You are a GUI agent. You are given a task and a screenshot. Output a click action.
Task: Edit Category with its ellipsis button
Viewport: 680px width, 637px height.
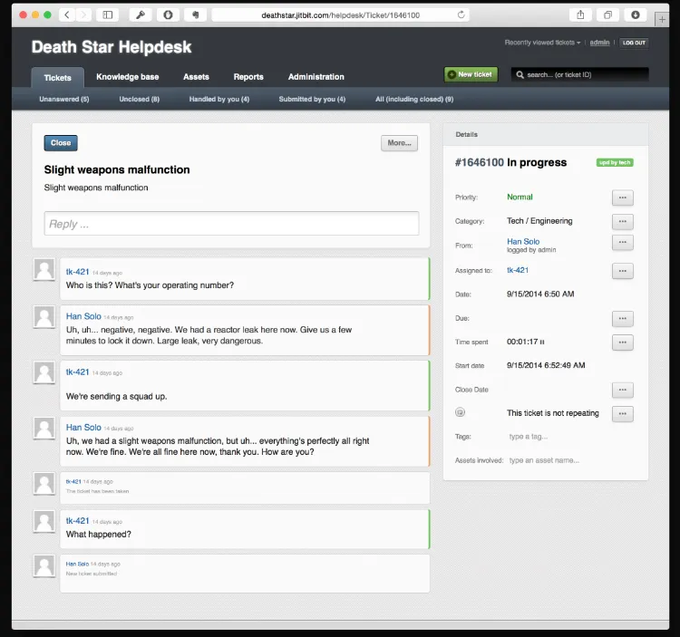point(623,221)
